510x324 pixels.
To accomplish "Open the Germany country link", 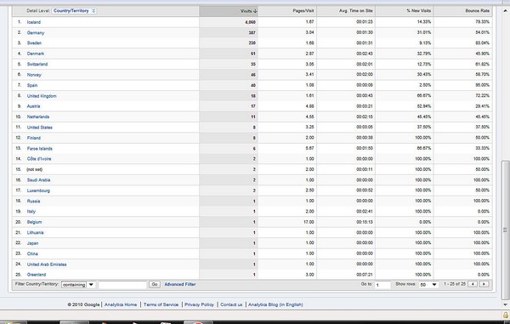I will tap(36, 33).
